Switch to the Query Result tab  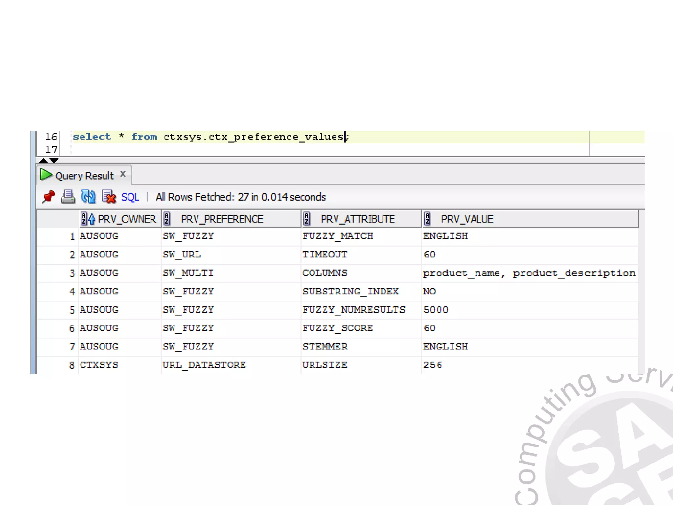84,176
